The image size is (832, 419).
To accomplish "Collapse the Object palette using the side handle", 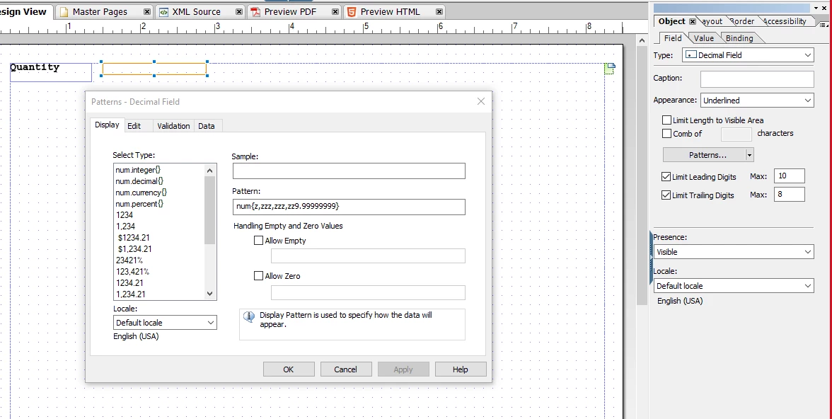I will 651,258.
